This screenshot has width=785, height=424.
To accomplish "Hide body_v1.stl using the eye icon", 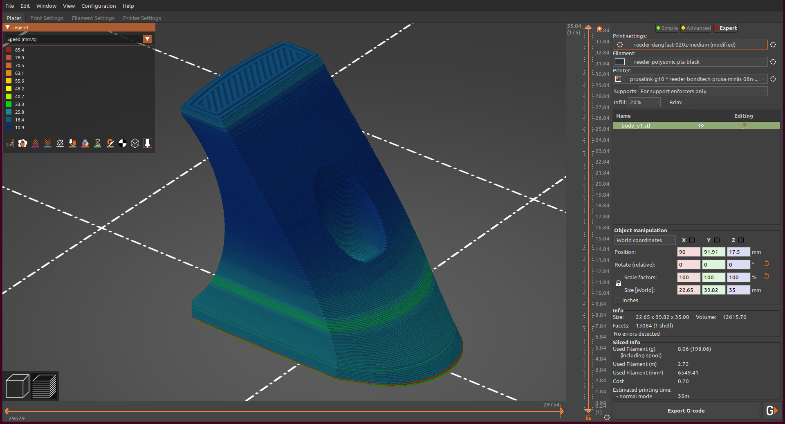I will [x=701, y=126].
